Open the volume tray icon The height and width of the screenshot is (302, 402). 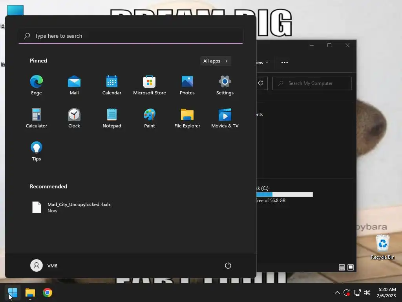367,293
